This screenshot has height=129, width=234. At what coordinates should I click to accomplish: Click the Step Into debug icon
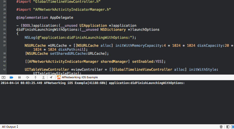(x=35, y=77)
